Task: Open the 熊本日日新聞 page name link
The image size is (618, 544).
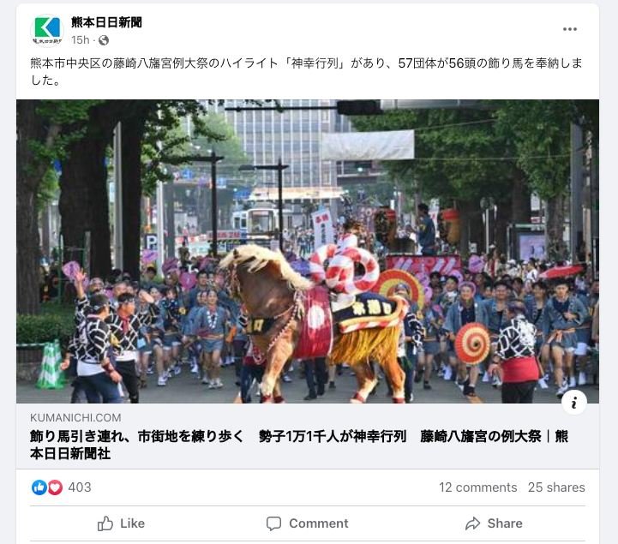Action: click(106, 22)
